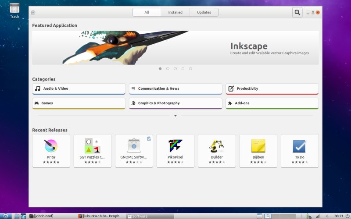Open the Krita app tile
Image resolution: width=351 pixels, height=219 pixels.
(51, 151)
